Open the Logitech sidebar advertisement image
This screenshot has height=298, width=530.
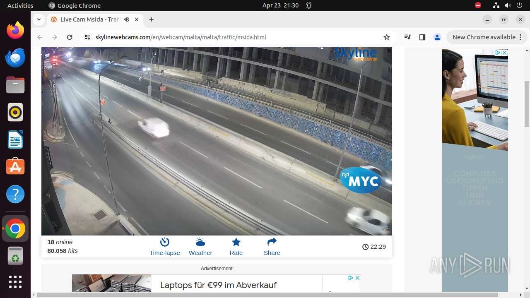click(x=475, y=171)
